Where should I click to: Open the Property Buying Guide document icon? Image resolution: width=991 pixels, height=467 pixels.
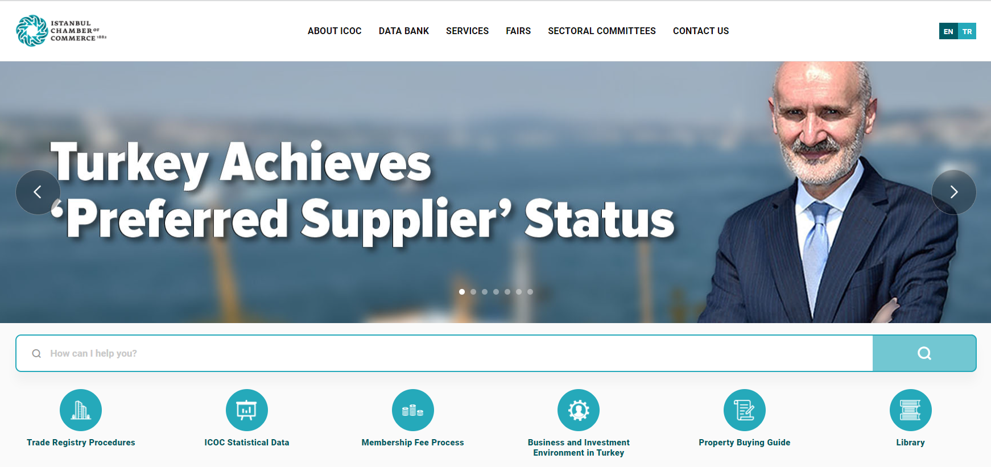[745, 410]
